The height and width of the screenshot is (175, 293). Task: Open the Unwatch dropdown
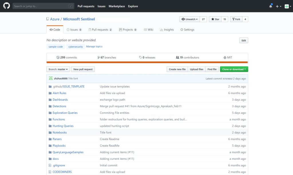[189, 19]
